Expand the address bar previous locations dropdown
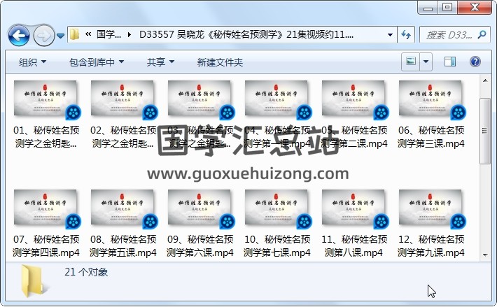Screen dimensions: 497x307 (390, 34)
